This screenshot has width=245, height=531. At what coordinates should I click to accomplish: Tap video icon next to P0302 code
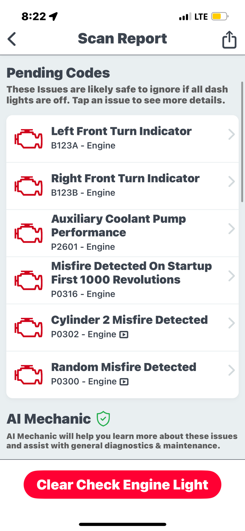click(124, 334)
